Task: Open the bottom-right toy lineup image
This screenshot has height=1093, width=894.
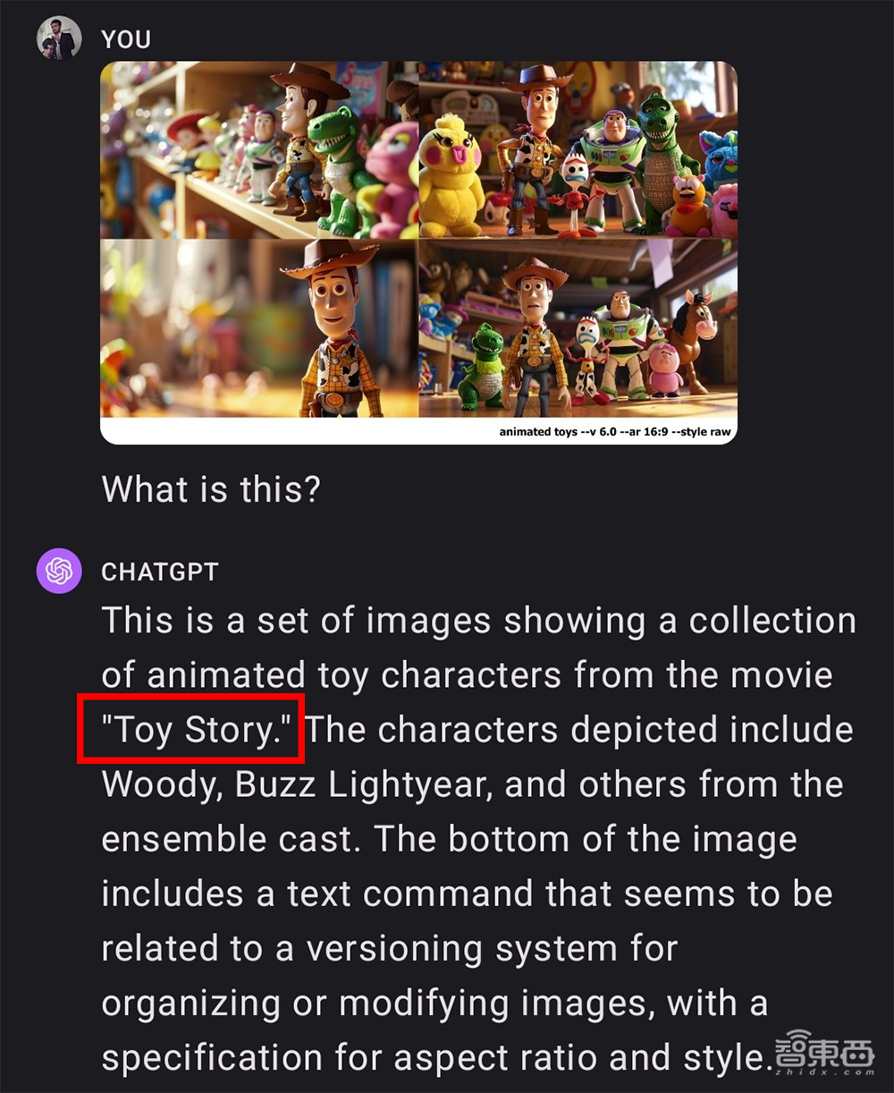Action: (578, 328)
